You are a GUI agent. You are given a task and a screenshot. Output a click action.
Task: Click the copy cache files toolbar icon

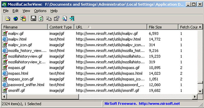pos(23,18)
